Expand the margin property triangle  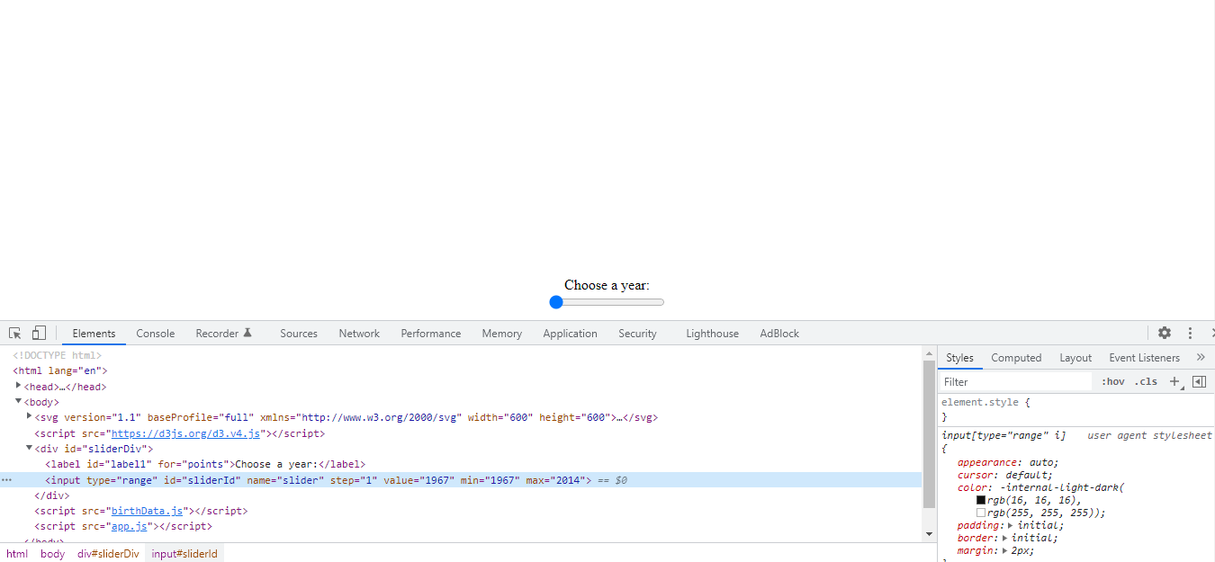click(1005, 550)
